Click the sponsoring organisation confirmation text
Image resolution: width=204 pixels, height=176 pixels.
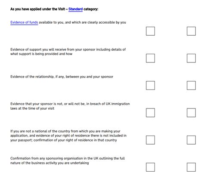(68, 161)
